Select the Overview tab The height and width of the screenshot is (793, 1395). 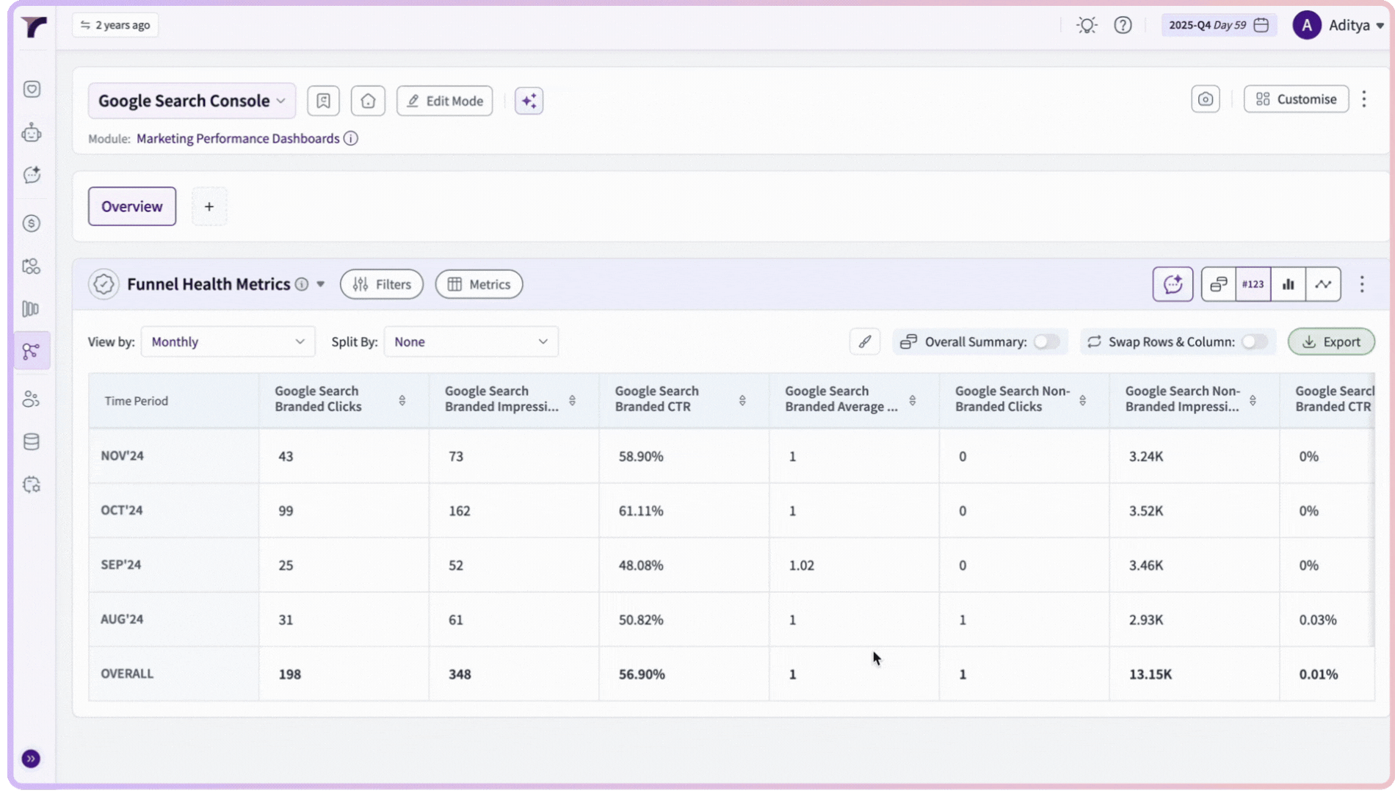(x=132, y=206)
